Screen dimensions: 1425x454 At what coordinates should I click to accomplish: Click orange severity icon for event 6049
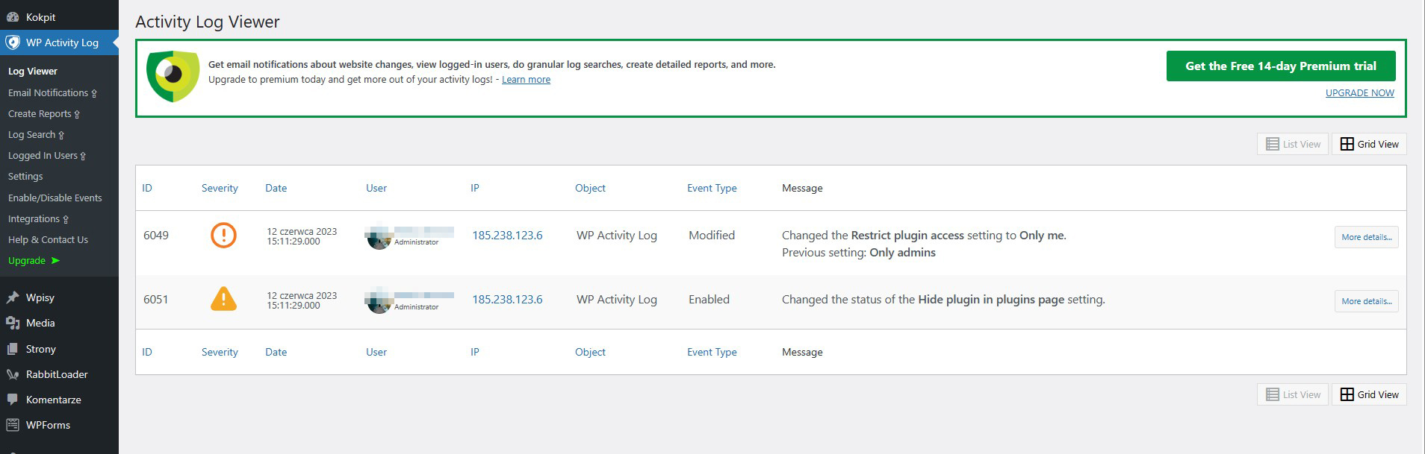tap(223, 236)
